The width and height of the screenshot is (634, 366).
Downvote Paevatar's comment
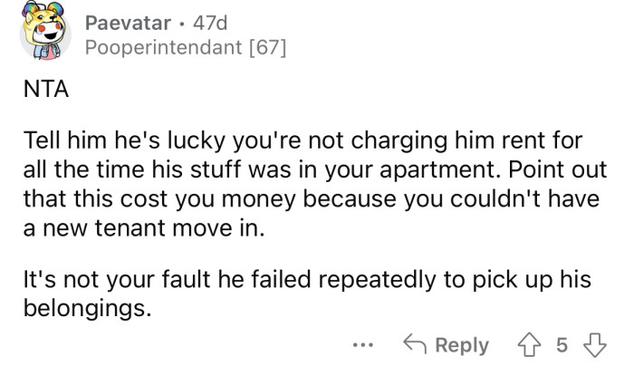596,345
